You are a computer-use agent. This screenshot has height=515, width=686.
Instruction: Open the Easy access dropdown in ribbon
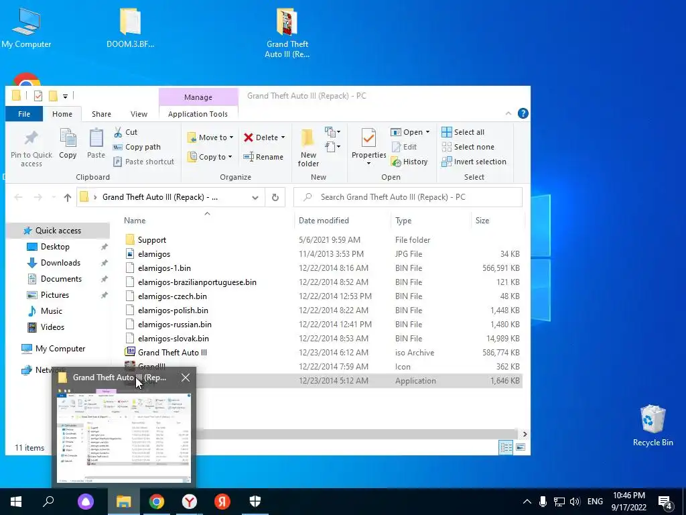click(332, 146)
